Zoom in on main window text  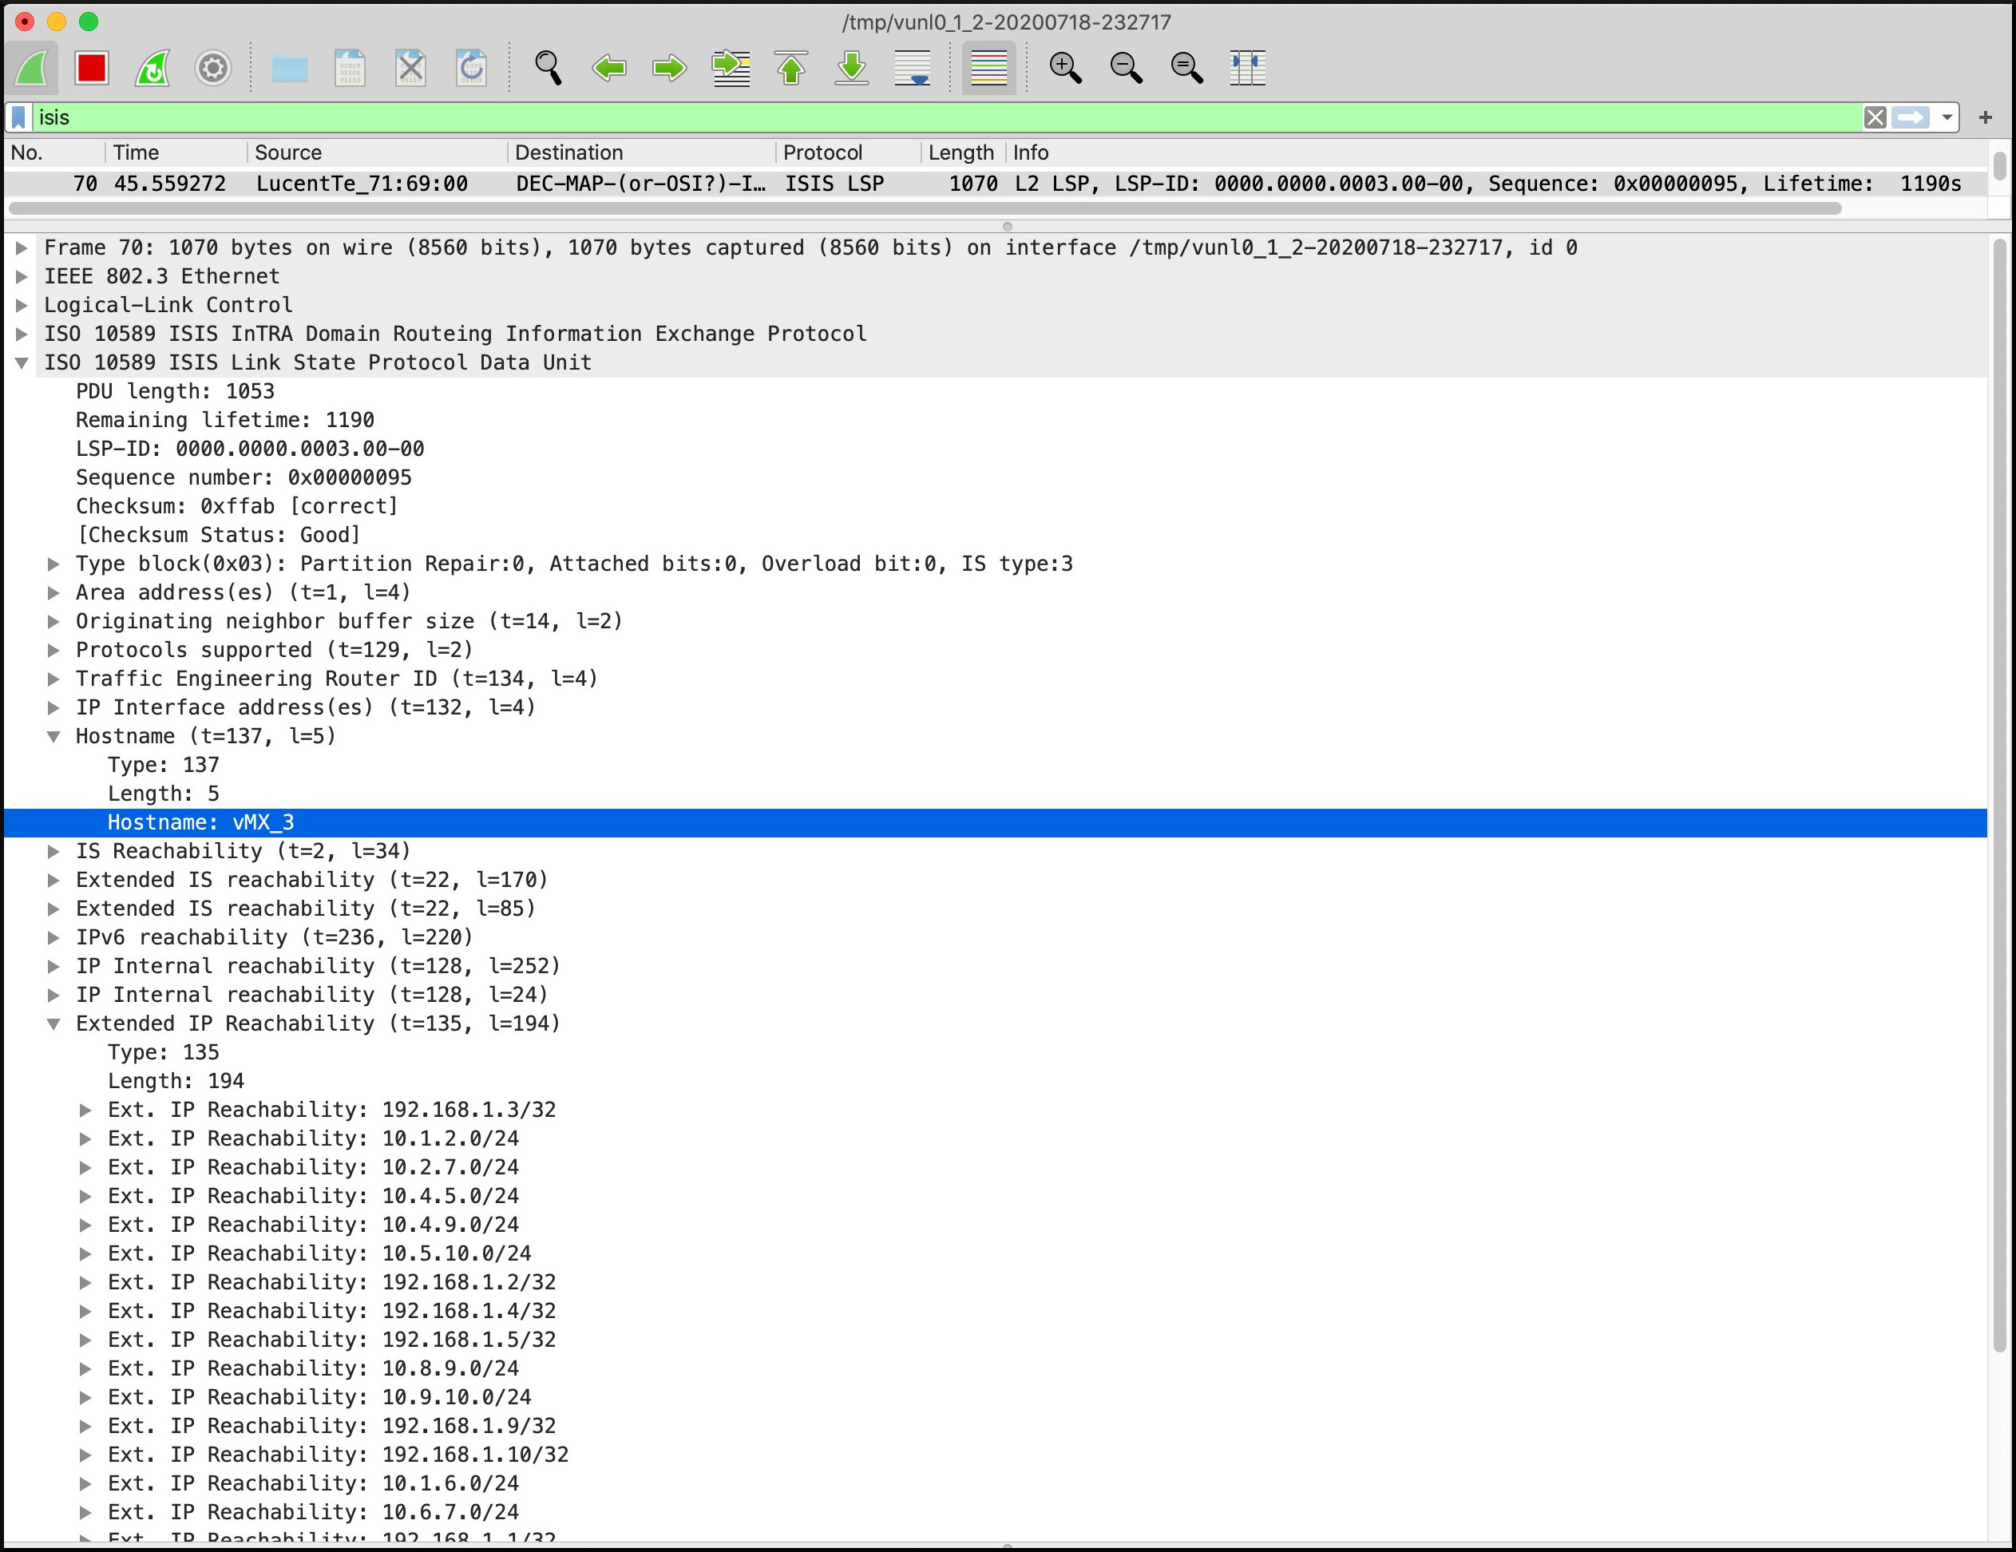point(1065,69)
